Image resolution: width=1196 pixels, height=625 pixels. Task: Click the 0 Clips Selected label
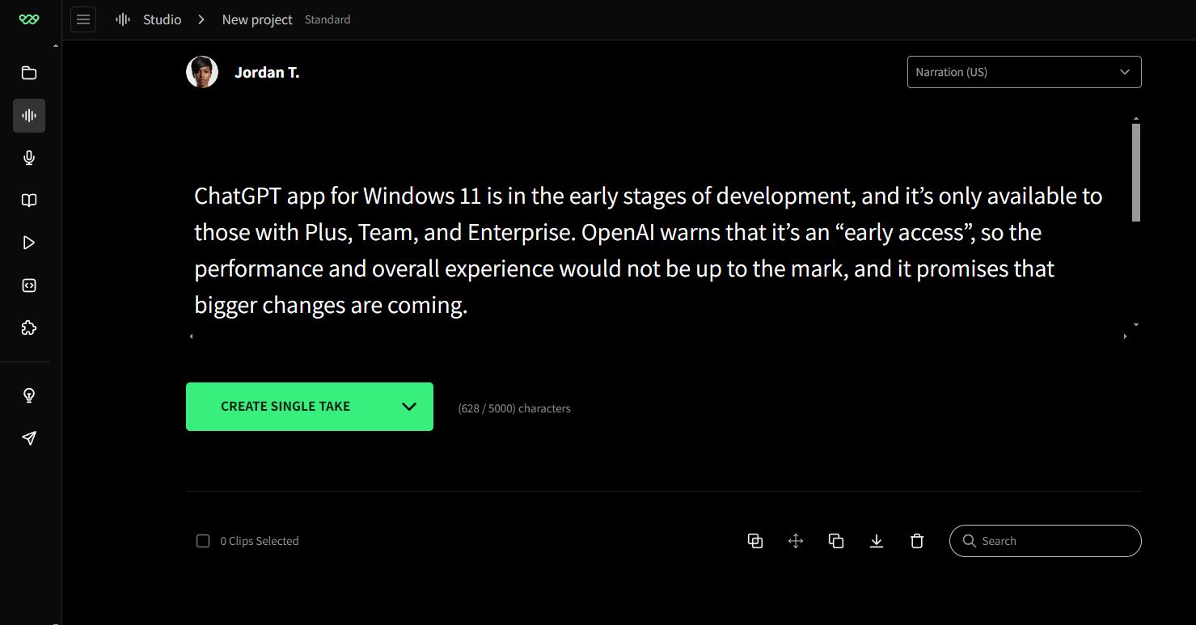[x=260, y=541]
